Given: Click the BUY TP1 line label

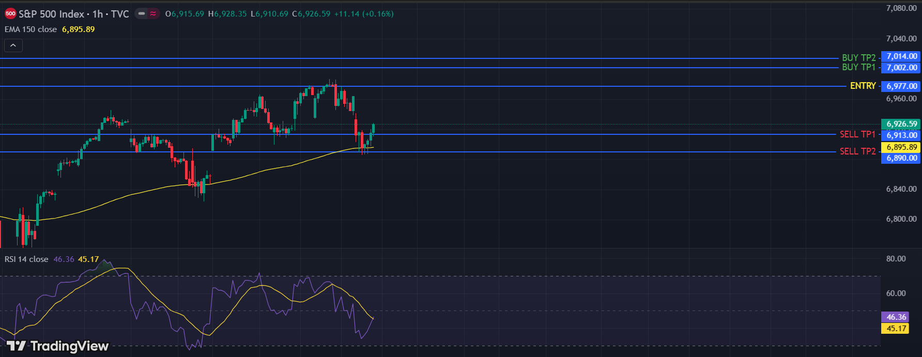Looking at the screenshot, I should coord(858,67).
